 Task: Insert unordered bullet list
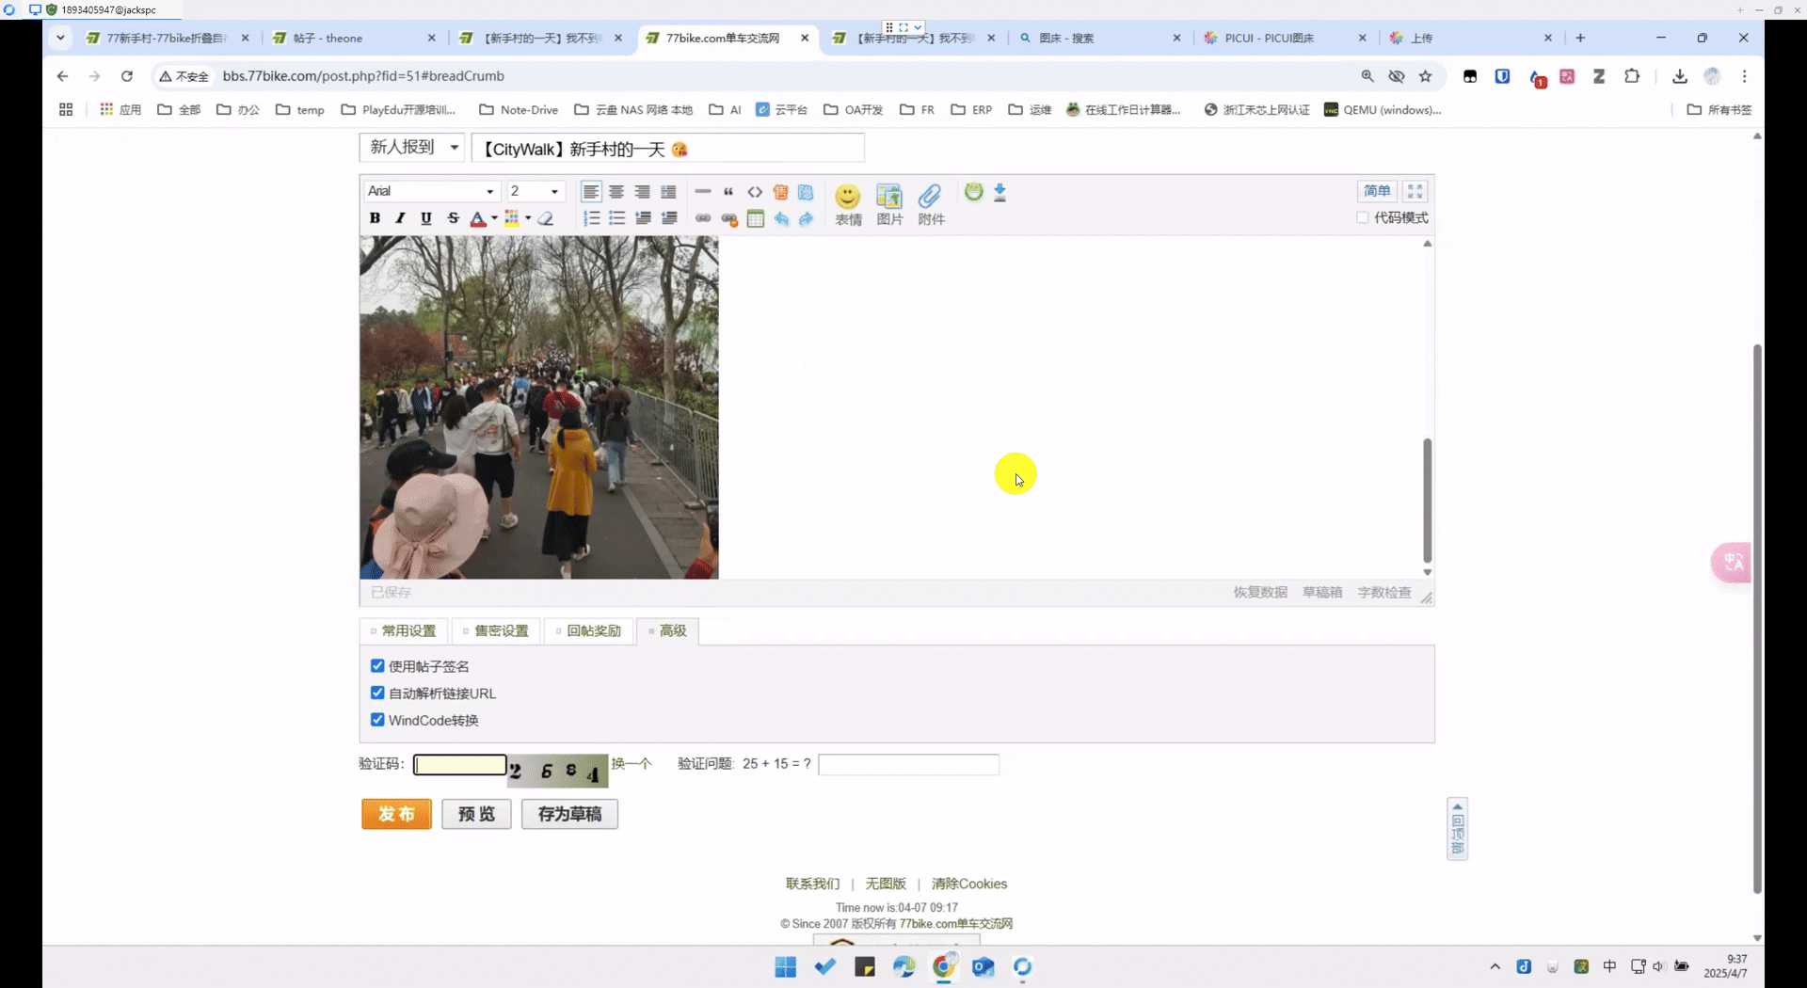coord(617,218)
